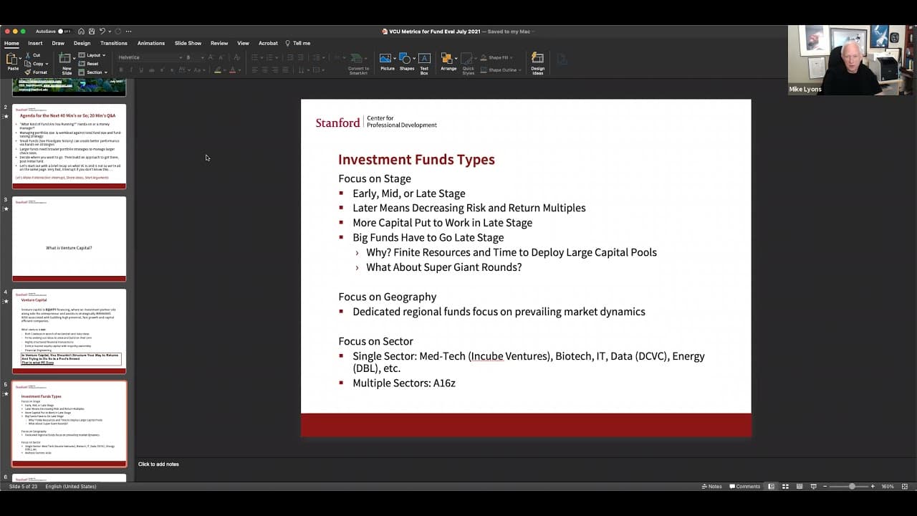917x516 pixels.
Task: Click the 160% zoom level
Action: [888, 487]
